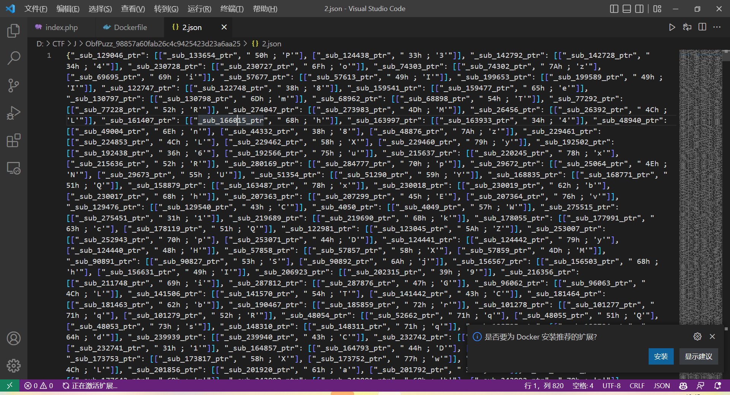This screenshot has height=395, width=730.
Task: Change indentation via 空格: 4
Action: click(x=583, y=385)
